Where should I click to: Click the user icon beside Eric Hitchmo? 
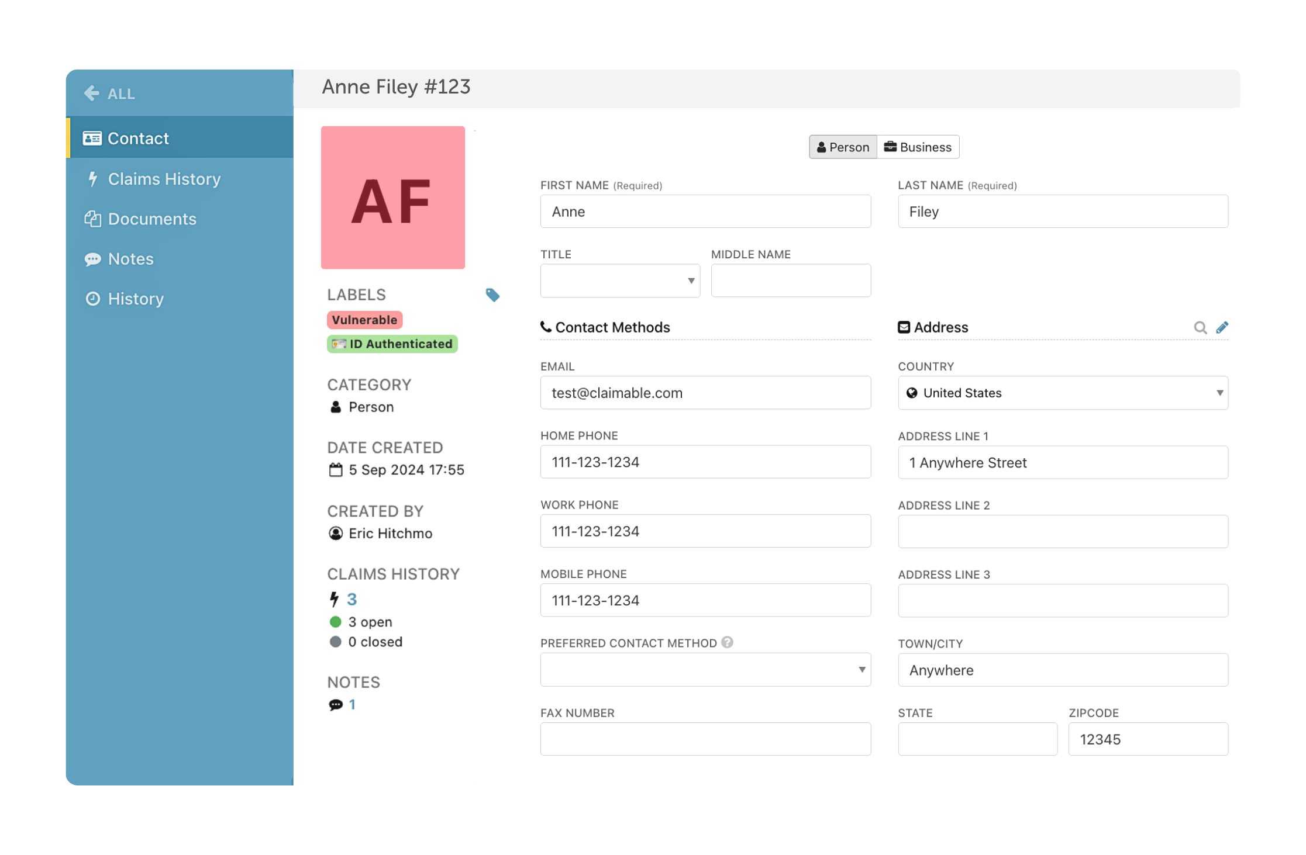click(x=335, y=534)
